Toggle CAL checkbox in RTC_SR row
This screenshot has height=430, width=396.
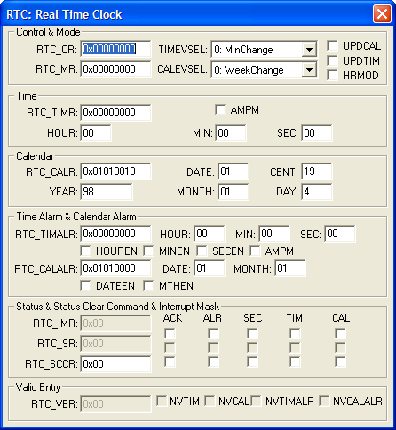340,347
